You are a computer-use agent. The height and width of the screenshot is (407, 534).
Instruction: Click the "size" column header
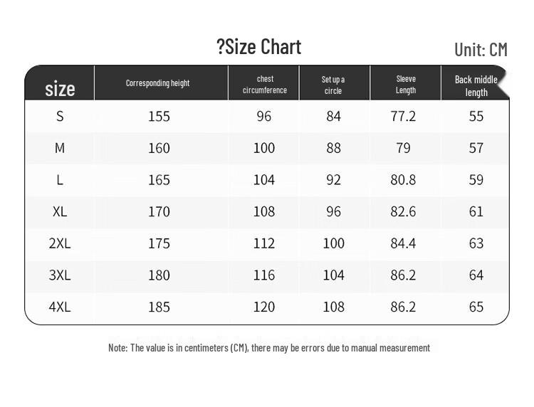point(60,88)
